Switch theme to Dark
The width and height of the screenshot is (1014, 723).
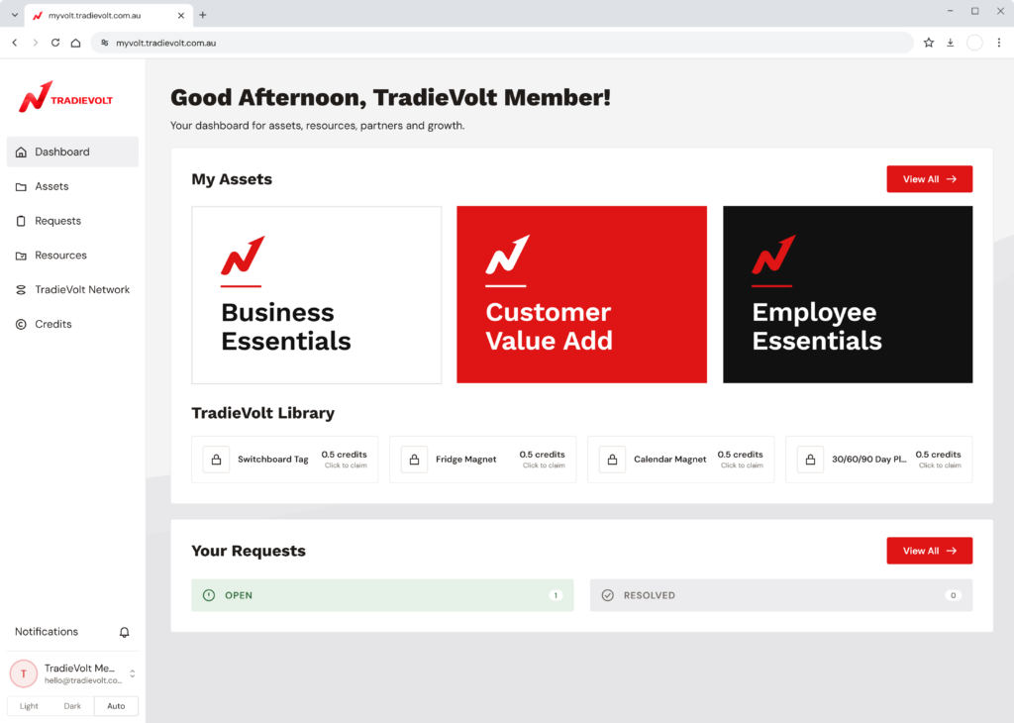pos(72,705)
